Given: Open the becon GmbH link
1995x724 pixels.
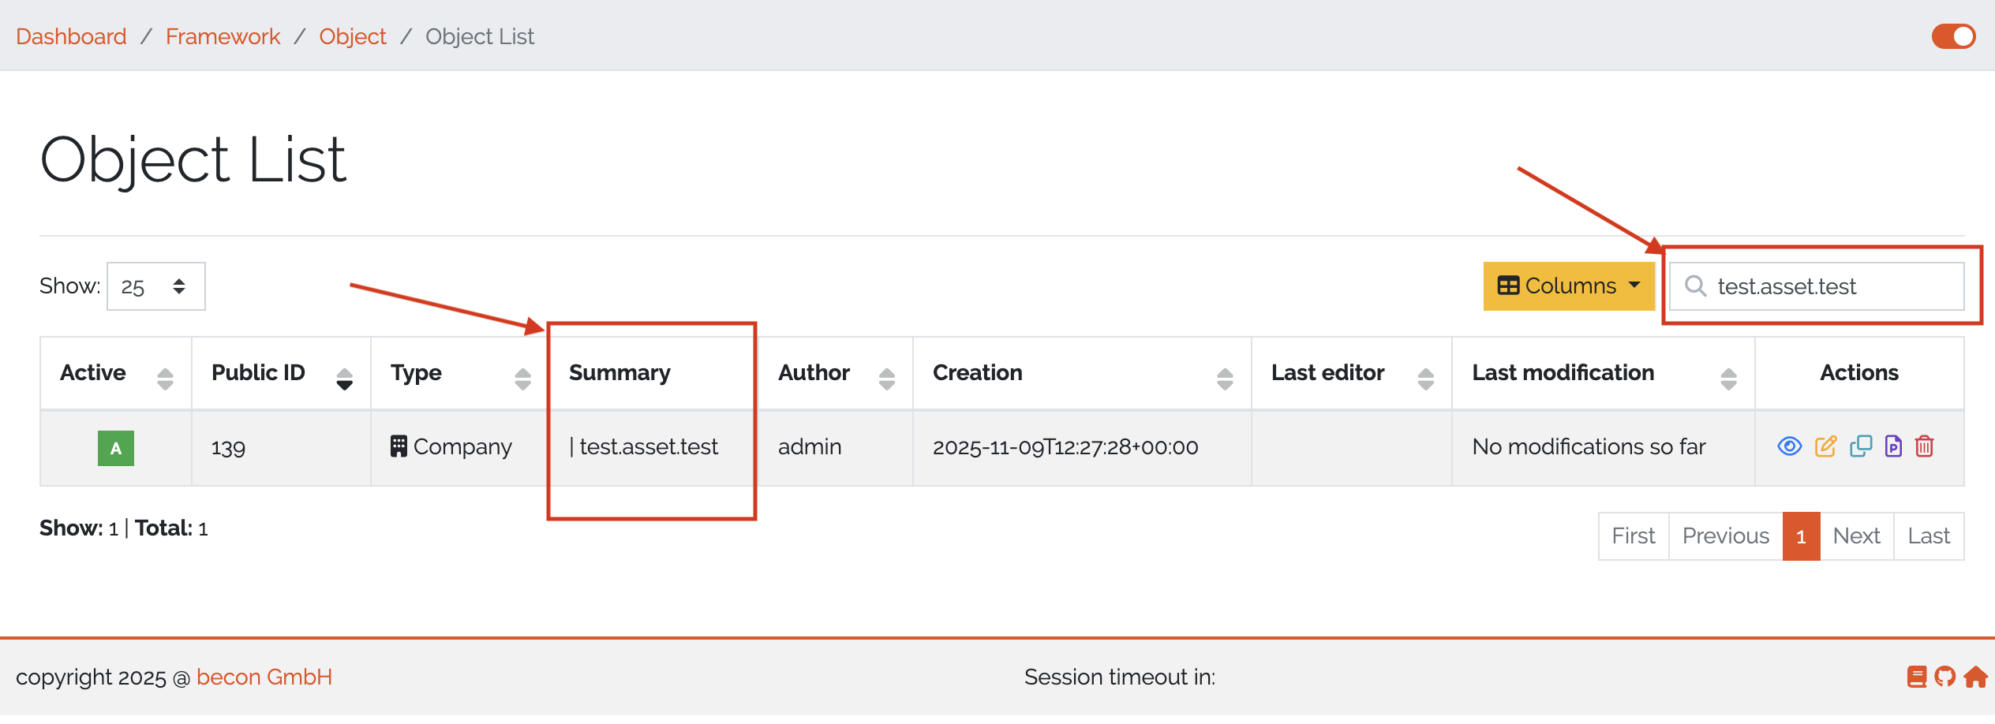Looking at the screenshot, I should (x=264, y=677).
